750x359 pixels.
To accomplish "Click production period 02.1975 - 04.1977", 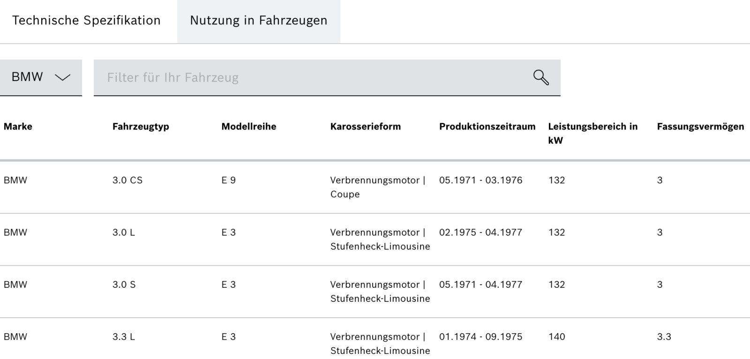I will pos(480,232).
